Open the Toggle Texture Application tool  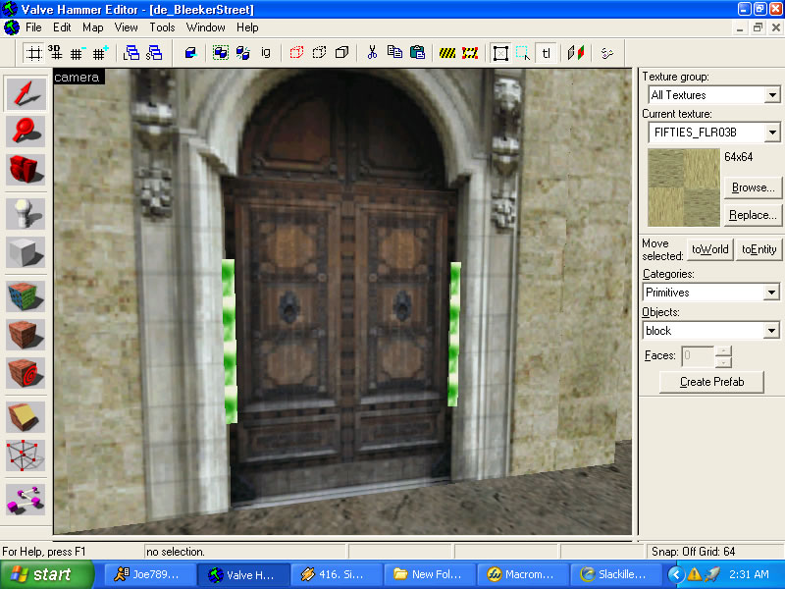coord(26,295)
